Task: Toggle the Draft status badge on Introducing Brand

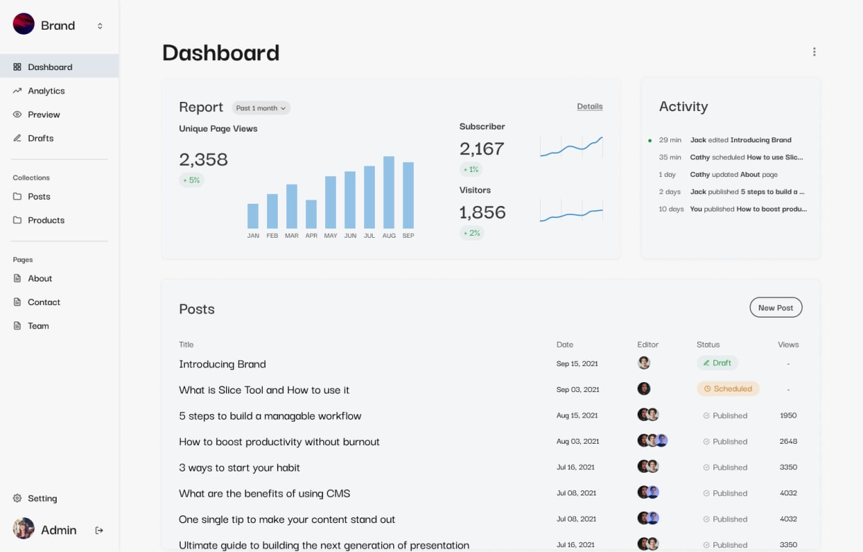Action: tap(717, 362)
